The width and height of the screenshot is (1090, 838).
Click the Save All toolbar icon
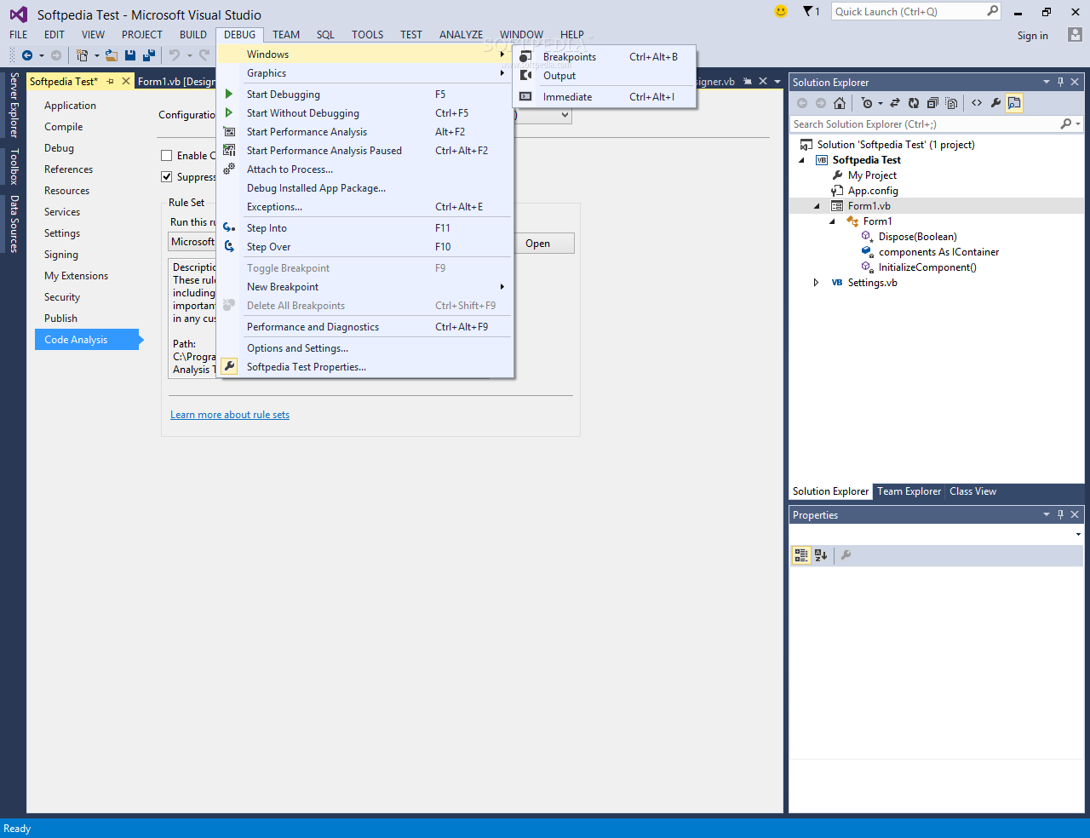pyautogui.click(x=149, y=55)
